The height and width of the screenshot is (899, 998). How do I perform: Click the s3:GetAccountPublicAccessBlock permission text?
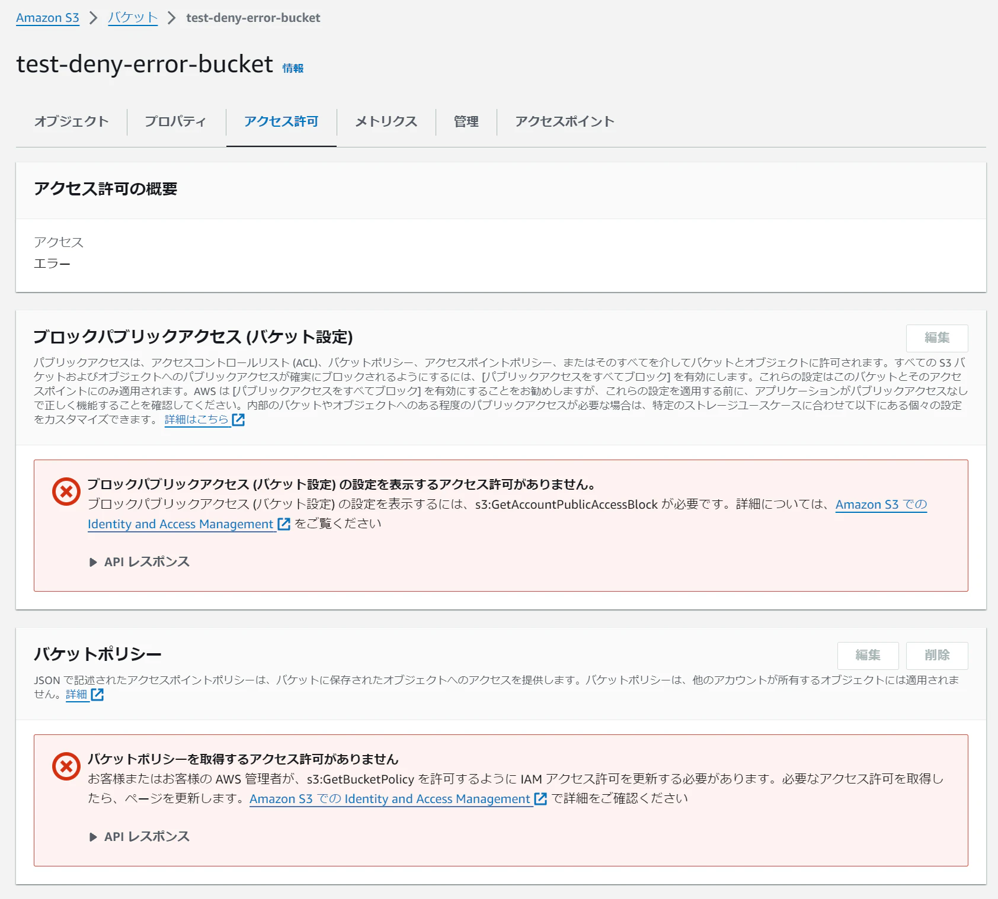pos(567,505)
